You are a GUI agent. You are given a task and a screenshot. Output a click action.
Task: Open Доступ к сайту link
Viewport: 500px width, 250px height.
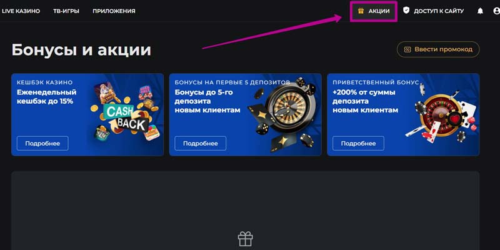(x=439, y=11)
